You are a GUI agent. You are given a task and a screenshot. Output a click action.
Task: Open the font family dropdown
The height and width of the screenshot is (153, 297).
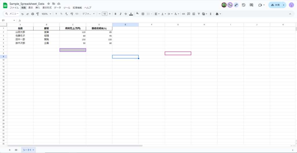point(88,14)
